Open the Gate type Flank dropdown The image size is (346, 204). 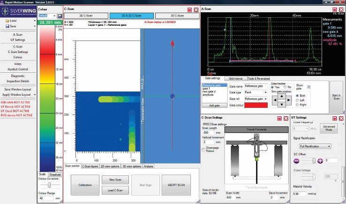tap(255, 93)
